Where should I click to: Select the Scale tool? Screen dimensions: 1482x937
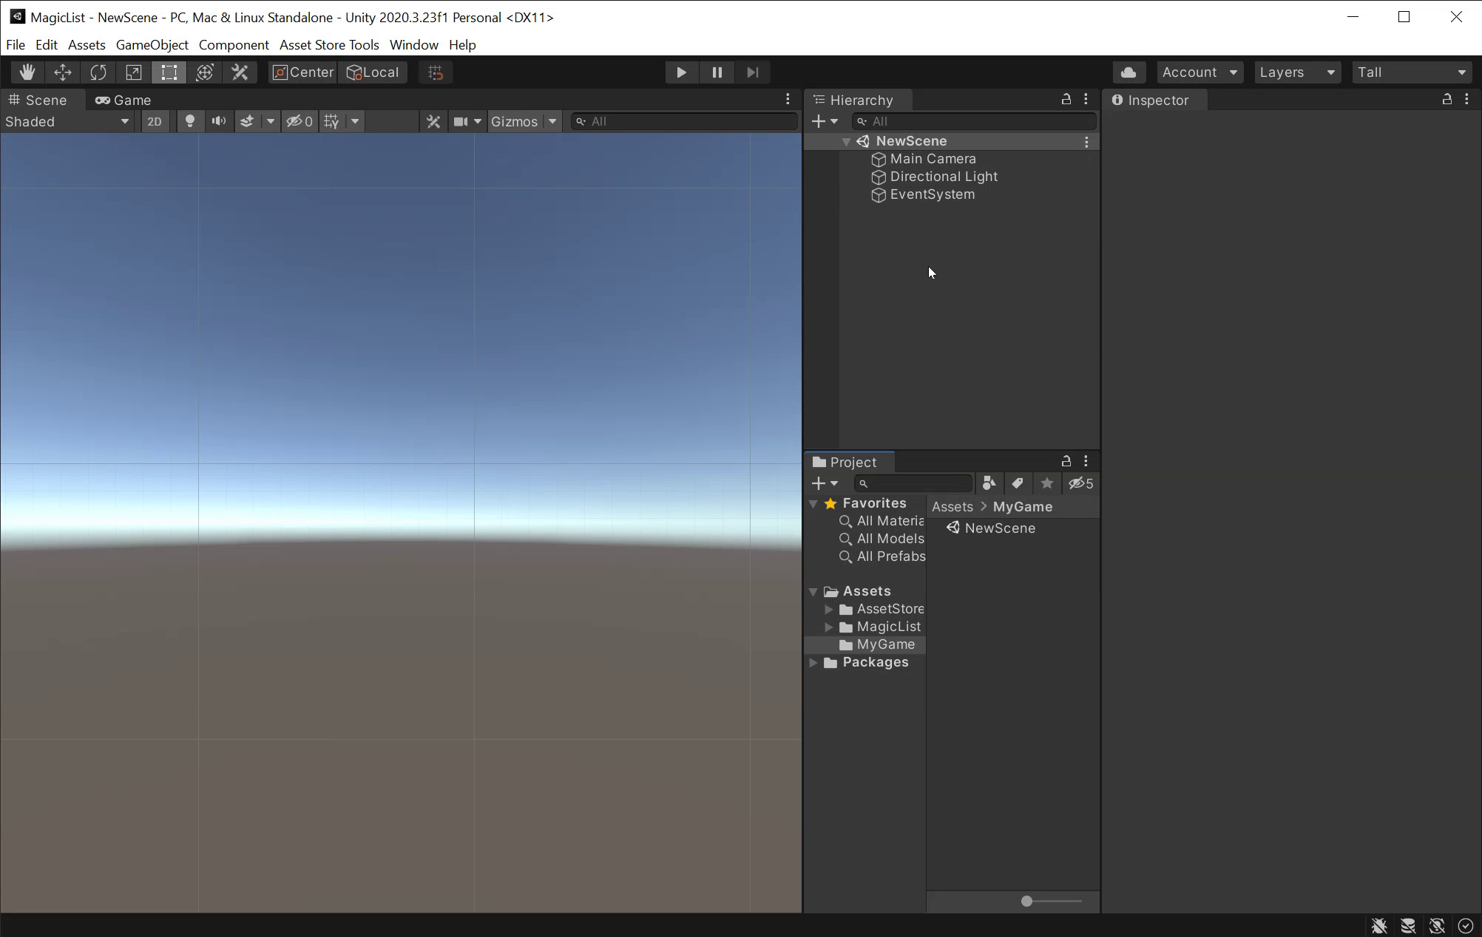point(134,72)
